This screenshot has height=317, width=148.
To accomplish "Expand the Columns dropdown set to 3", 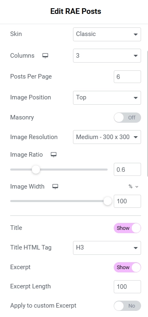I will click(x=107, y=56).
